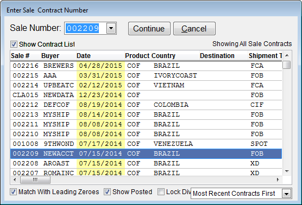The image size is (302, 205).
Task: Click the Country column header
Action: point(175,56)
